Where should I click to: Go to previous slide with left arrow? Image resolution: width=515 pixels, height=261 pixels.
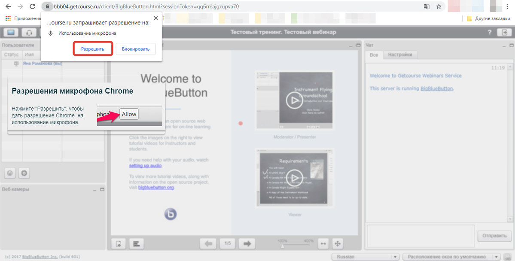(x=208, y=243)
